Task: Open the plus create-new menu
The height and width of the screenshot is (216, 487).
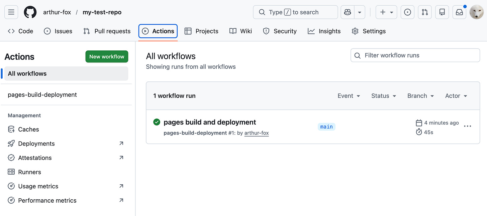Action: 386,12
